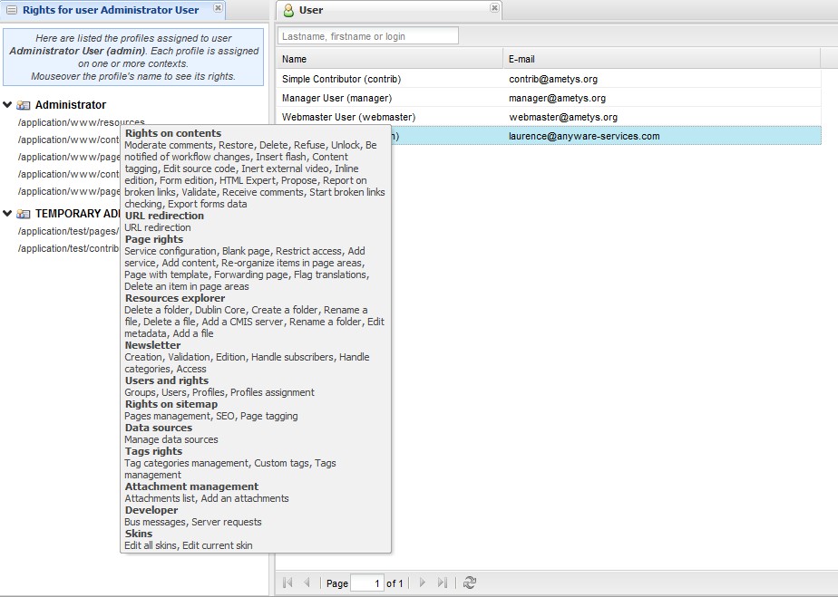The height and width of the screenshot is (597, 838).
Task: Switch to the User tab
Action: pyautogui.click(x=311, y=10)
